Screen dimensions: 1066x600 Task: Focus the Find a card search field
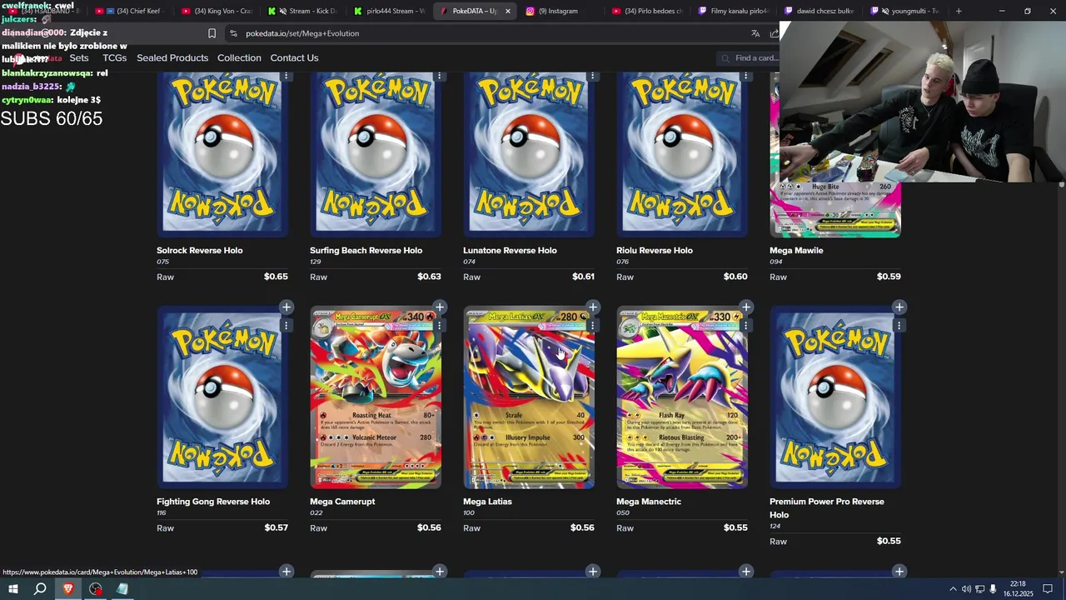750,58
